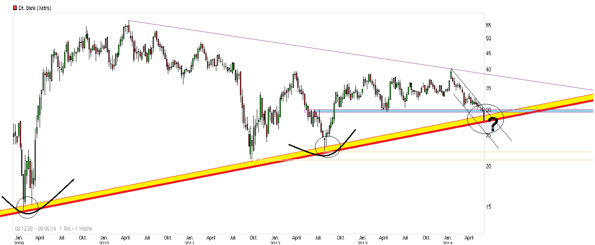Select the large circle on the 2014 candles

pyautogui.click(x=486, y=119)
